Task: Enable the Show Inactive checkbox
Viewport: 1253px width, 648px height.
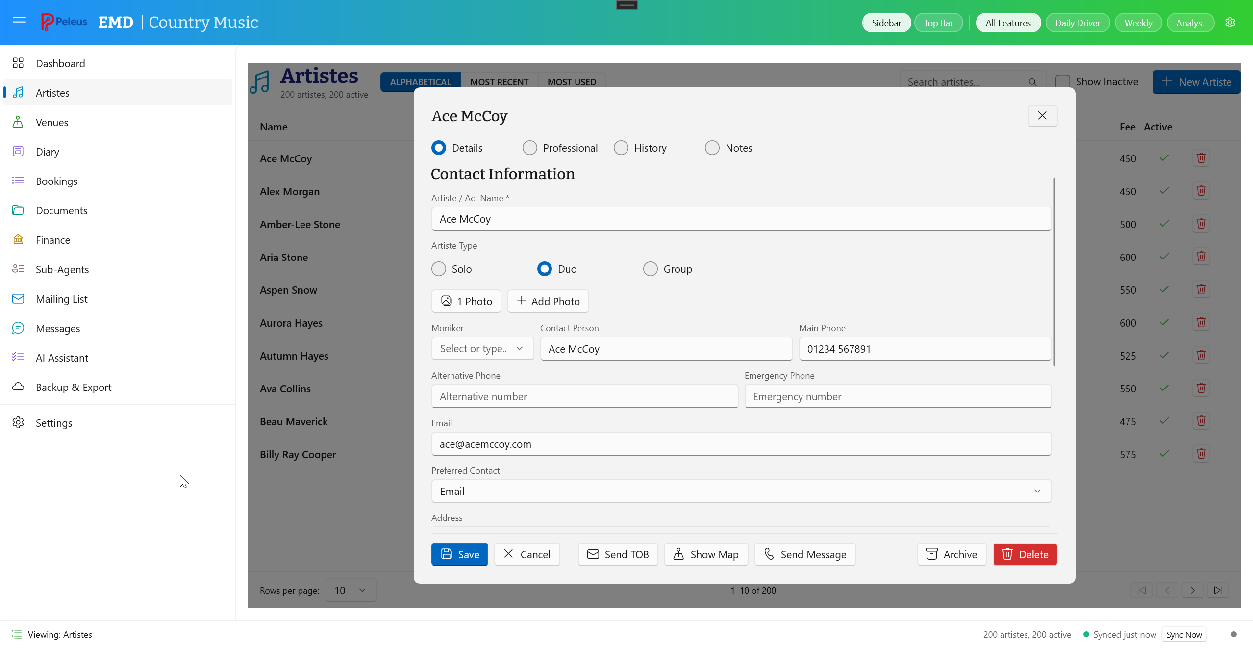Action: pos(1062,81)
